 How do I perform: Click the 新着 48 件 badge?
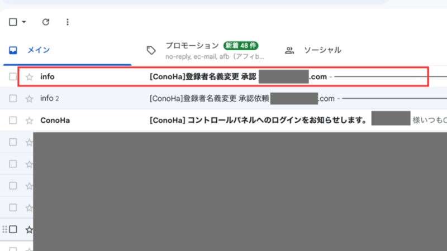(x=241, y=45)
